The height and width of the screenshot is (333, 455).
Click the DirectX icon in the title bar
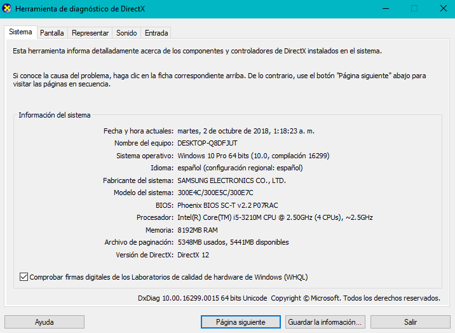point(8,8)
